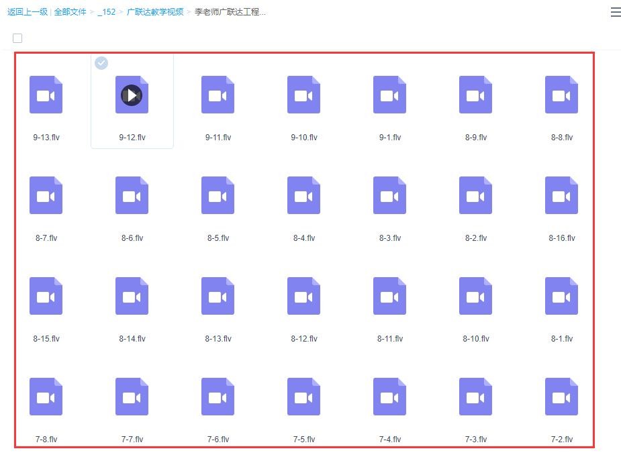The width and height of the screenshot is (621, 459).
Task: Uncheck the 9-12.flv selection checkmark
Action: [101, 63]
